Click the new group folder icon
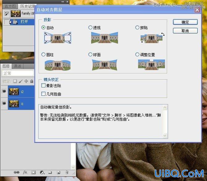Viewport: 207px width, 181px height. point(50,172)
